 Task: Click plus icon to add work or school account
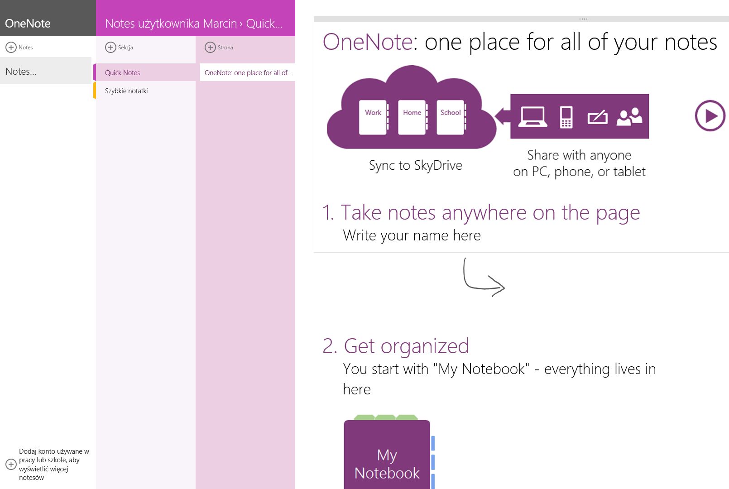pyautogui.click(x=11, y=464)
